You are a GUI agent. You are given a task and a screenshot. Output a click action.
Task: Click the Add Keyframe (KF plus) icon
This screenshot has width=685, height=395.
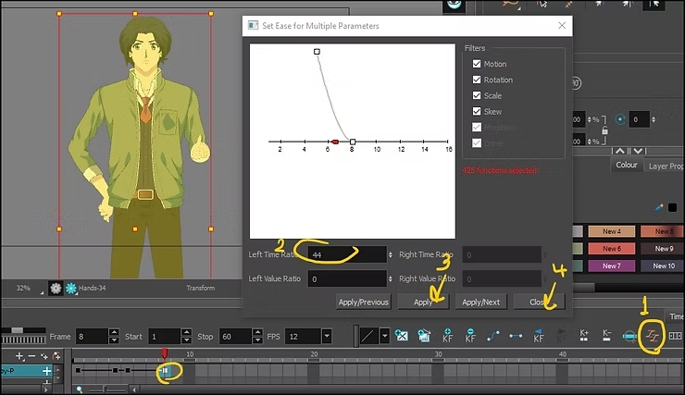[447, 335]
